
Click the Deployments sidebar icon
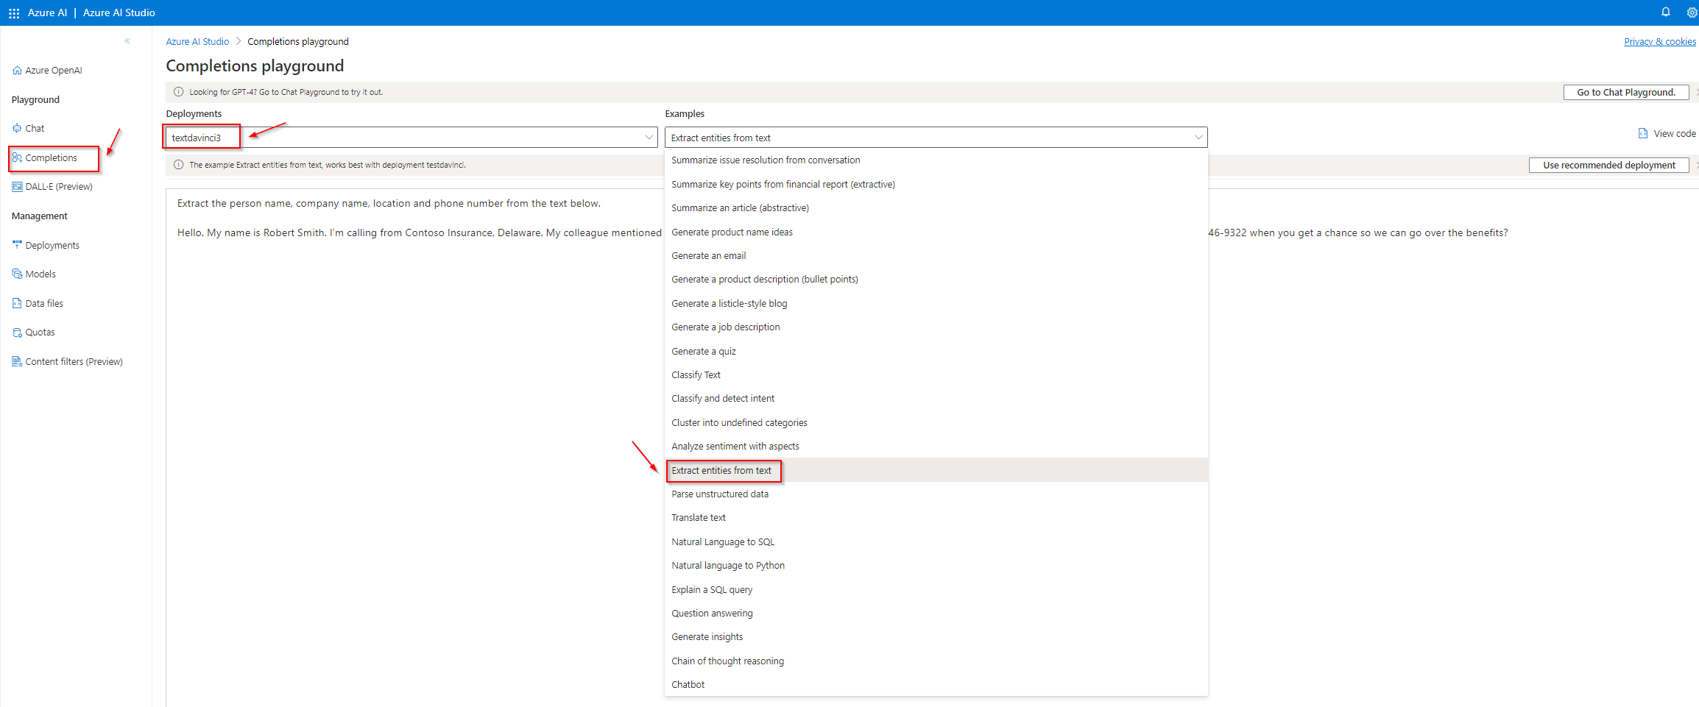[17, 245]
